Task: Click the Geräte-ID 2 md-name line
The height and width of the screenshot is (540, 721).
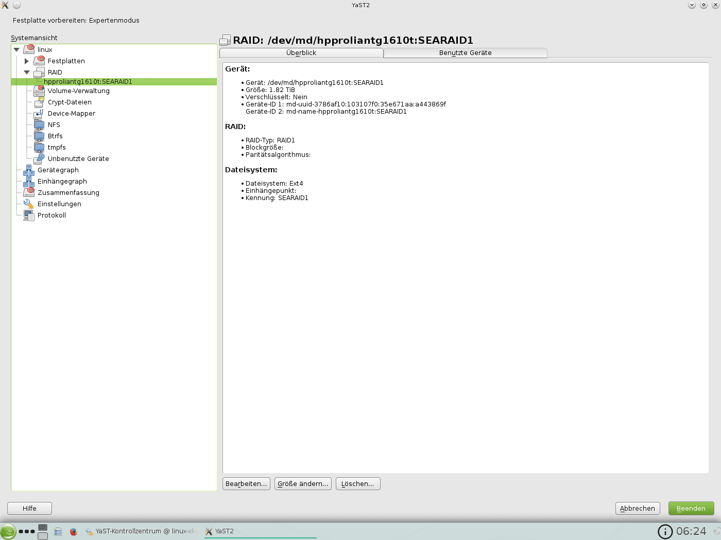Action: click(x=326, y=111)
